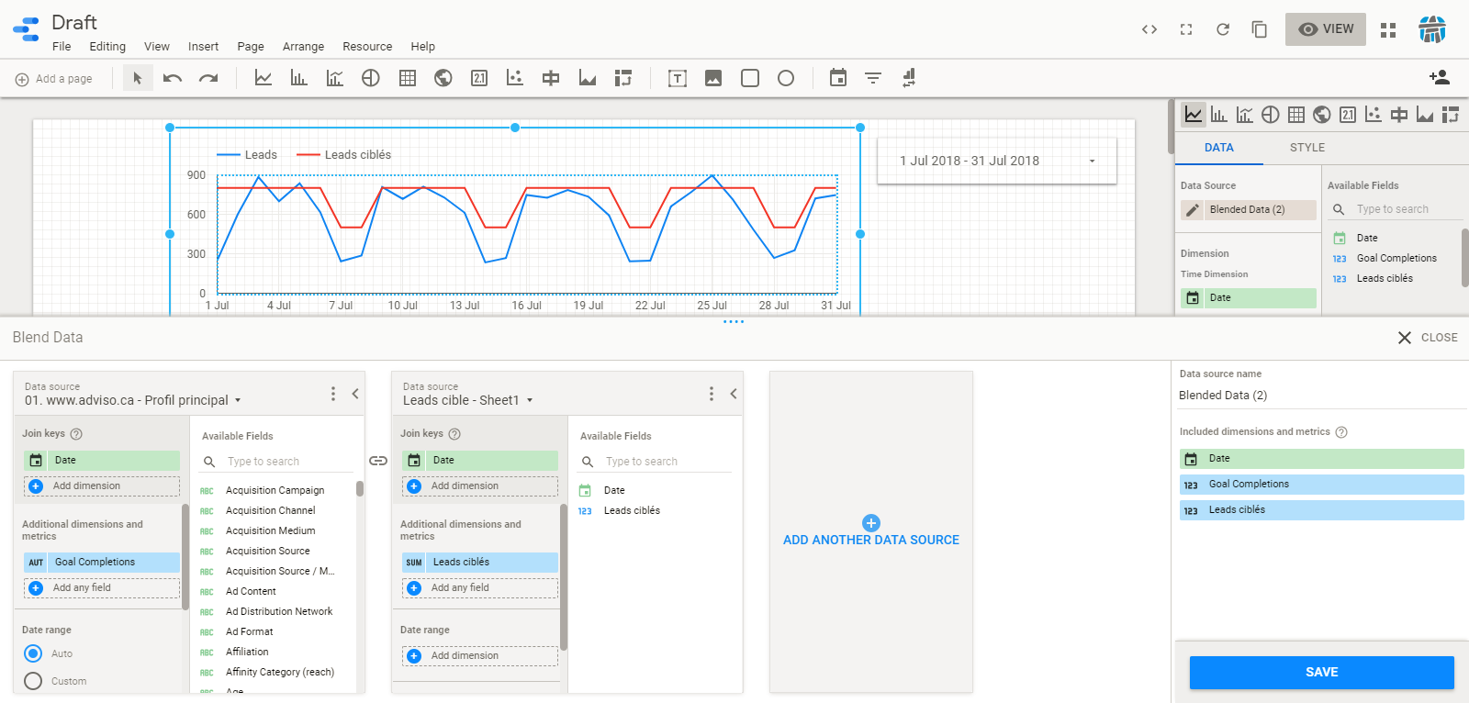The height and width of the screenshot is (703, 1469).
Task: Select the Auto date range option
Action: (34, 653)
